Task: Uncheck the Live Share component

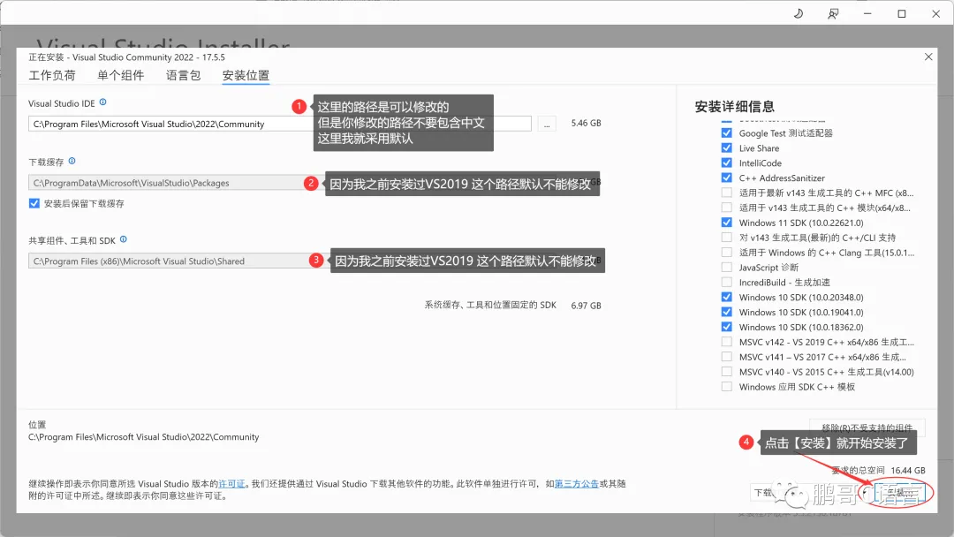Action: 726,147
